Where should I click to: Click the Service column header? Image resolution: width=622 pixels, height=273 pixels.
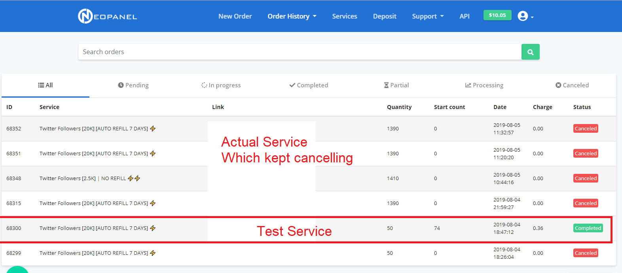[x=49, y=107]
